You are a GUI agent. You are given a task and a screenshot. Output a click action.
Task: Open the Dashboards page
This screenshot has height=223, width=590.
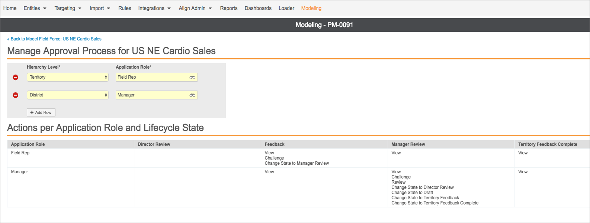click(258, 8)
